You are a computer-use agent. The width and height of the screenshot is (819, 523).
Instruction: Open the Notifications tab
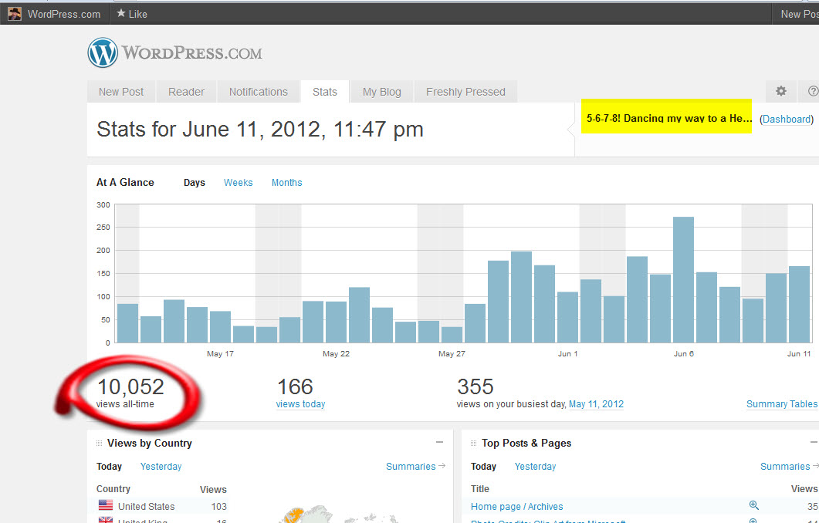pyautogui.click(x=258, y=92)
